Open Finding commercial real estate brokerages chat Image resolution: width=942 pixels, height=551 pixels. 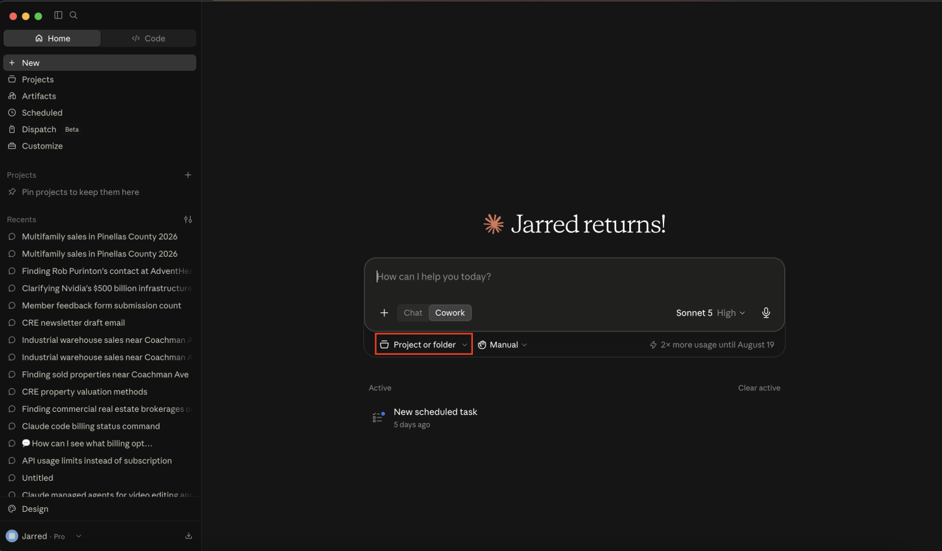pyautogui.click(x=100, y=409)
